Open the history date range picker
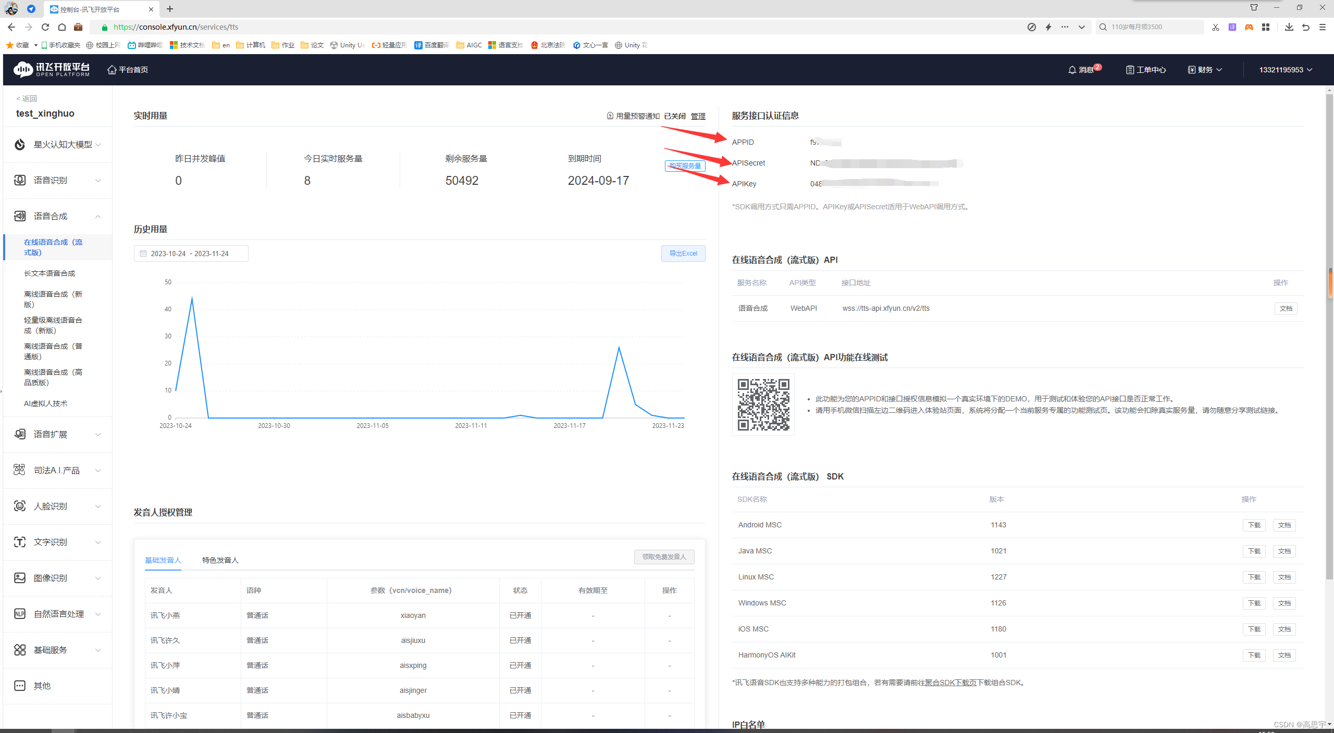1334x733 pixels. [191, 254]
